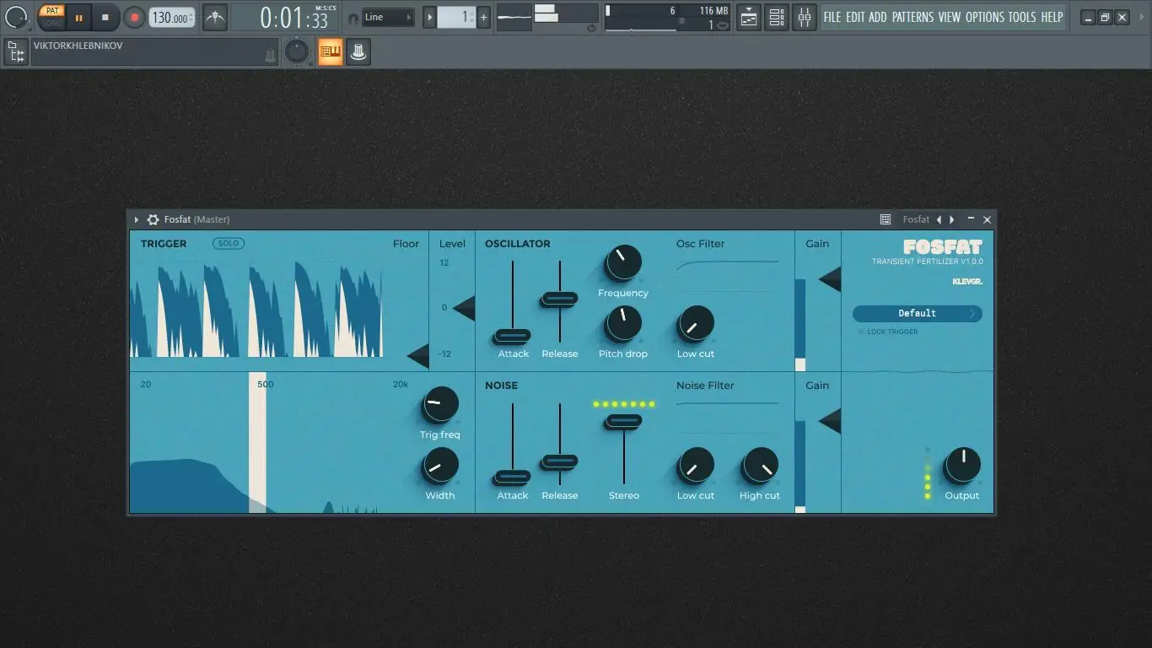Open the Fosfat preset name in the title bar
The height and width of the screenshot is (648, 1152).
pos(916,219)
